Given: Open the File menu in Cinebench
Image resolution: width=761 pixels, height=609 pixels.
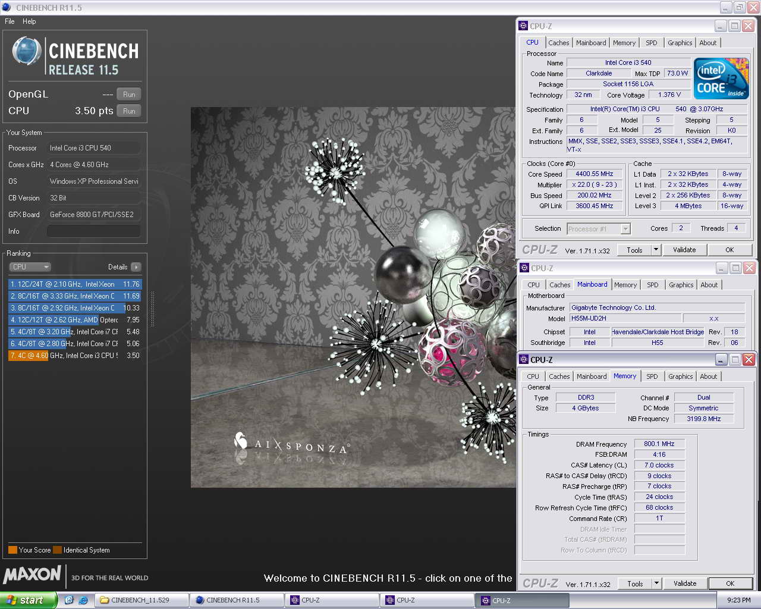Looking at the screenshot, I should click(x=10, y=21).
